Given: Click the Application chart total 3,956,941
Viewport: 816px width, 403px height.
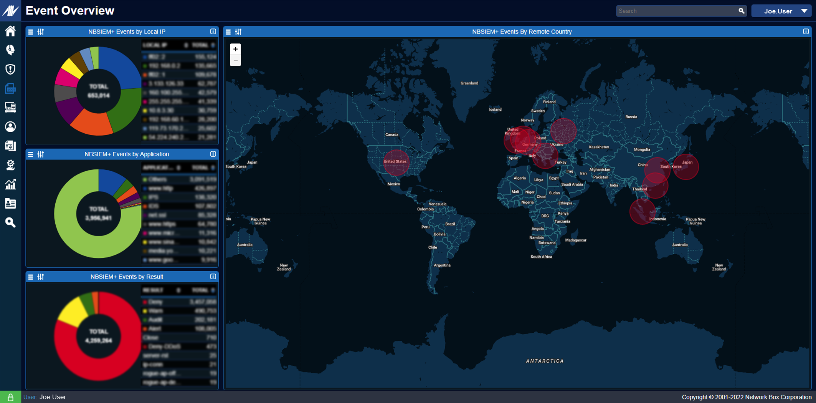Looking at the screenshot, I should (99, 218).
